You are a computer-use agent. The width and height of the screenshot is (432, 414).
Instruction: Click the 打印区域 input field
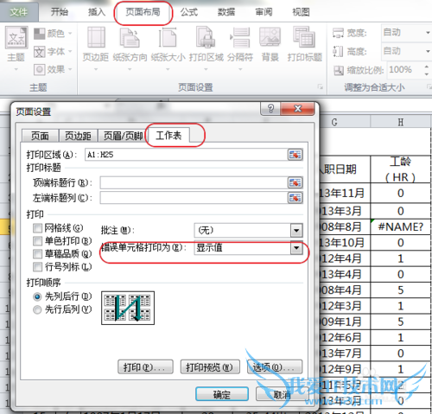coord(186,155)
